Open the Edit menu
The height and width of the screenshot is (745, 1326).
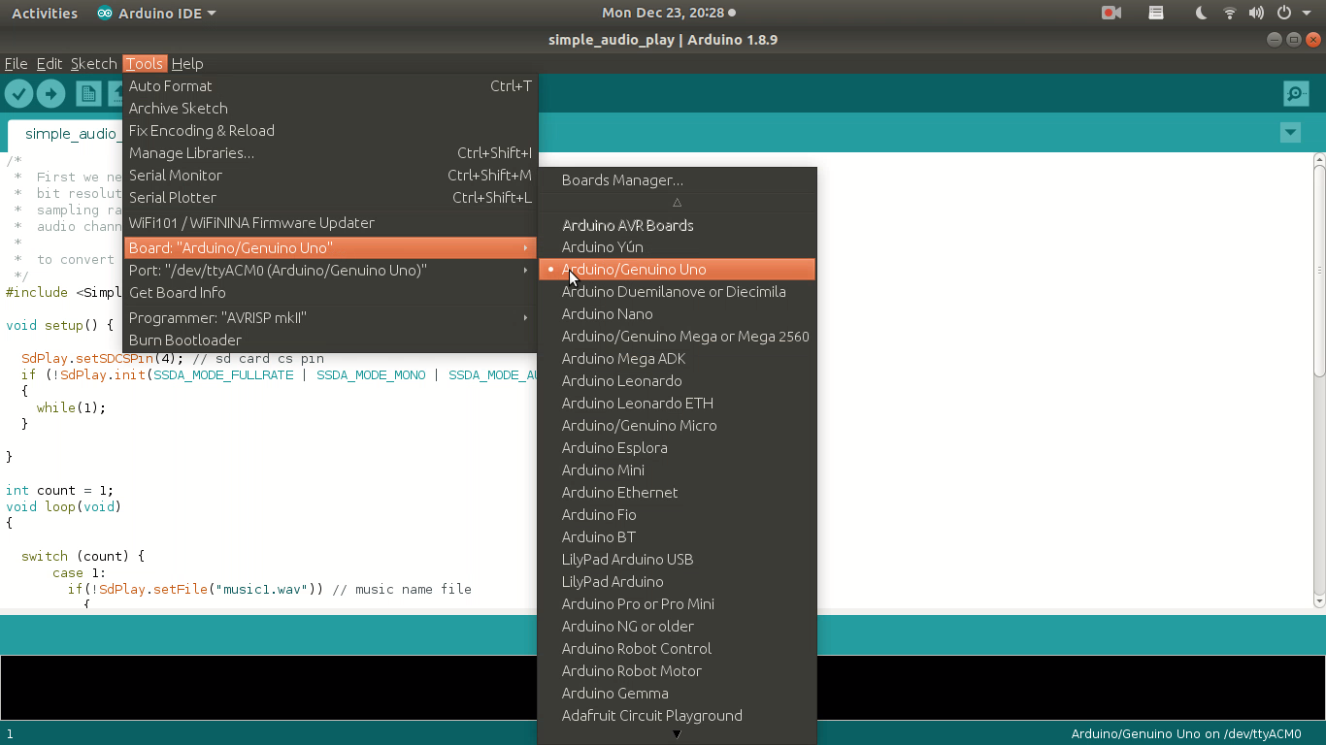(50, 63)
